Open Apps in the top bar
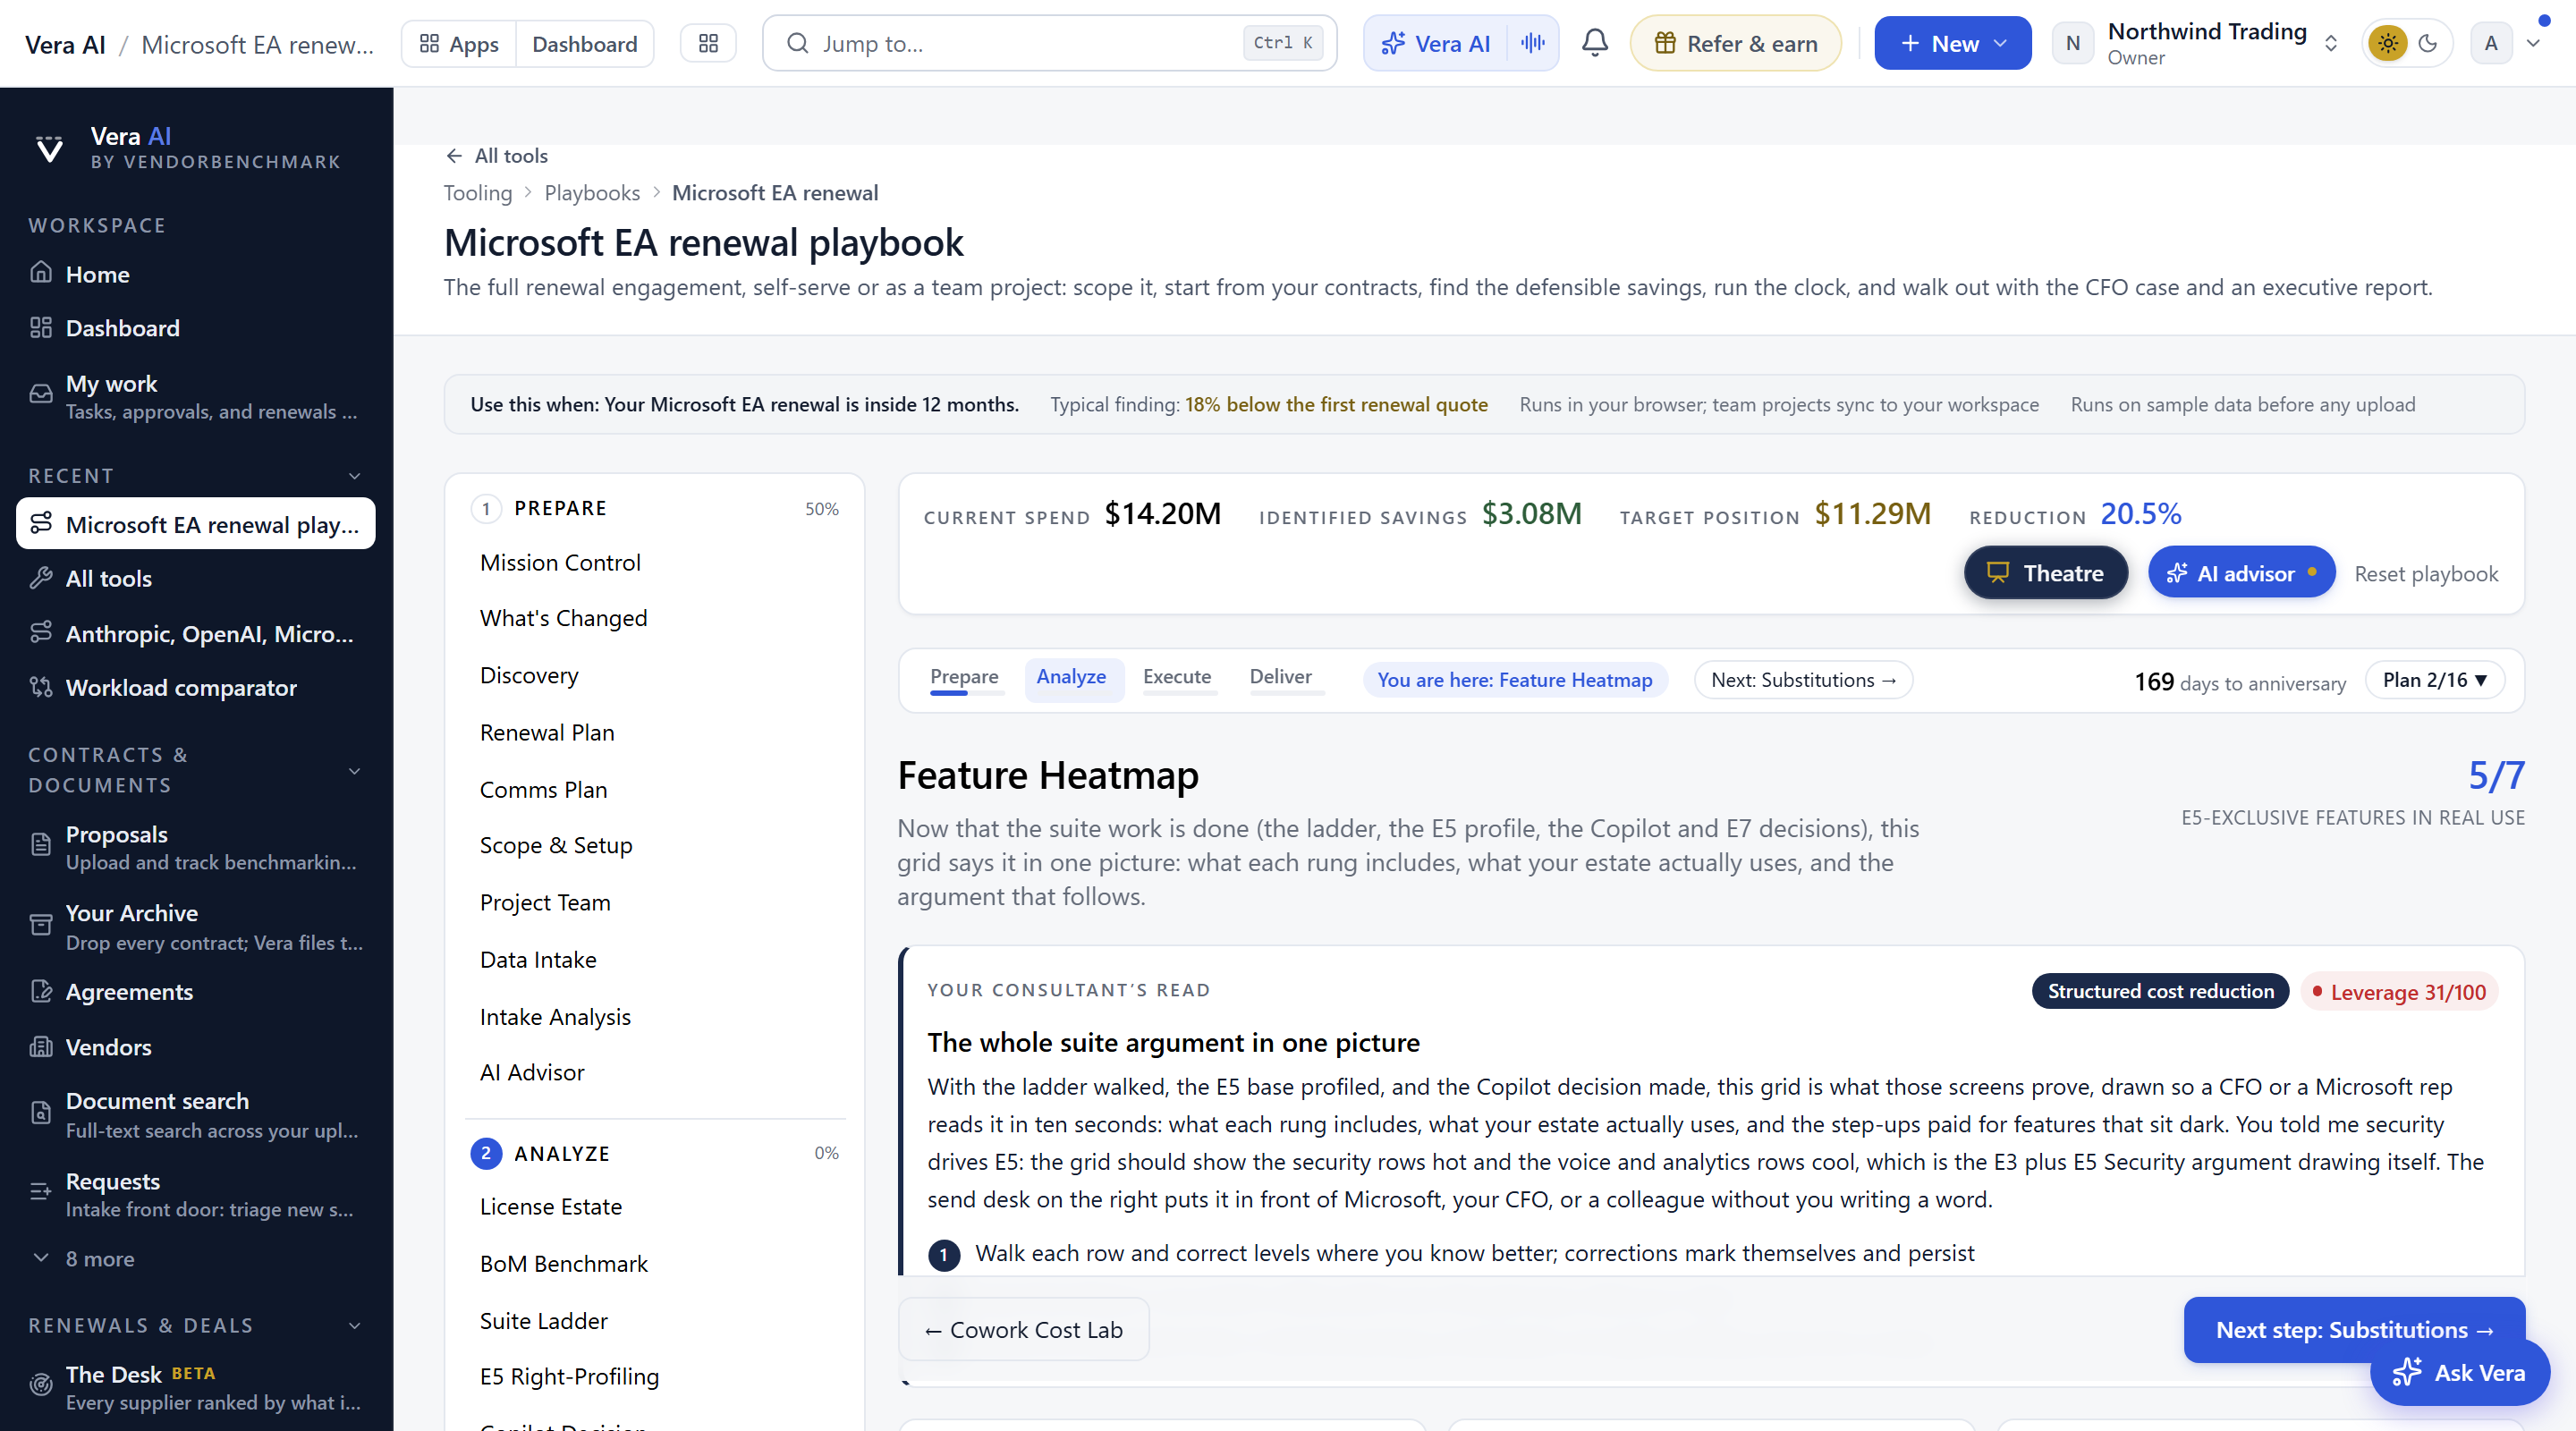The width and height of the screenshot is (2576, 1431). point(459,43)
